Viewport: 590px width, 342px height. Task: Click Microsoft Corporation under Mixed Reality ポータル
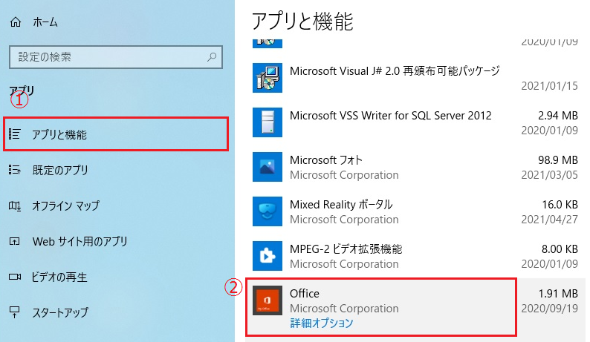(344, 220)
